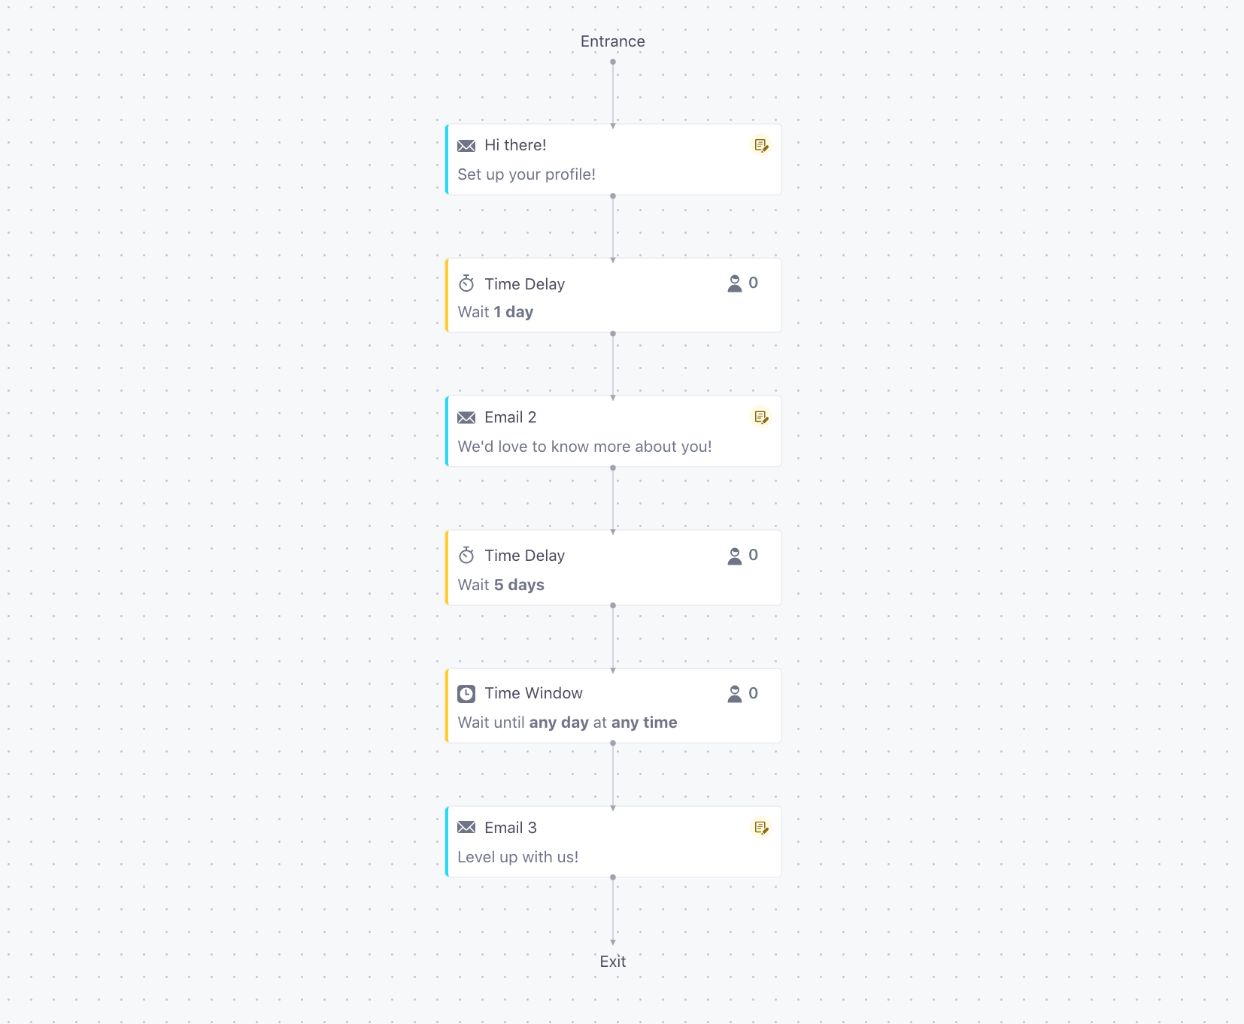
Task: Open the We'd love to know more step
Action: point(614,432)
